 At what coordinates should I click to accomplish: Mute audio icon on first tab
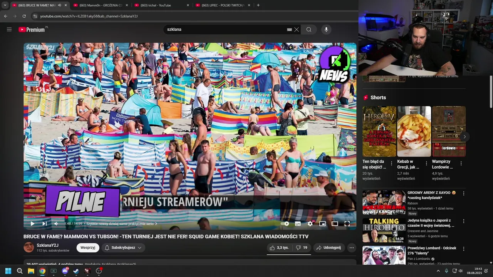tap(59, 5)
